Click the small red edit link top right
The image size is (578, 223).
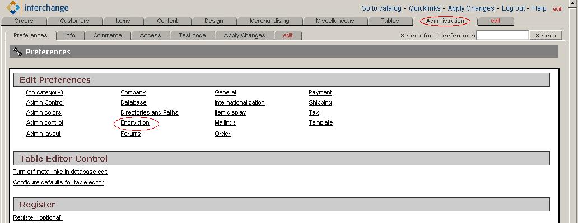click(557, 9)
